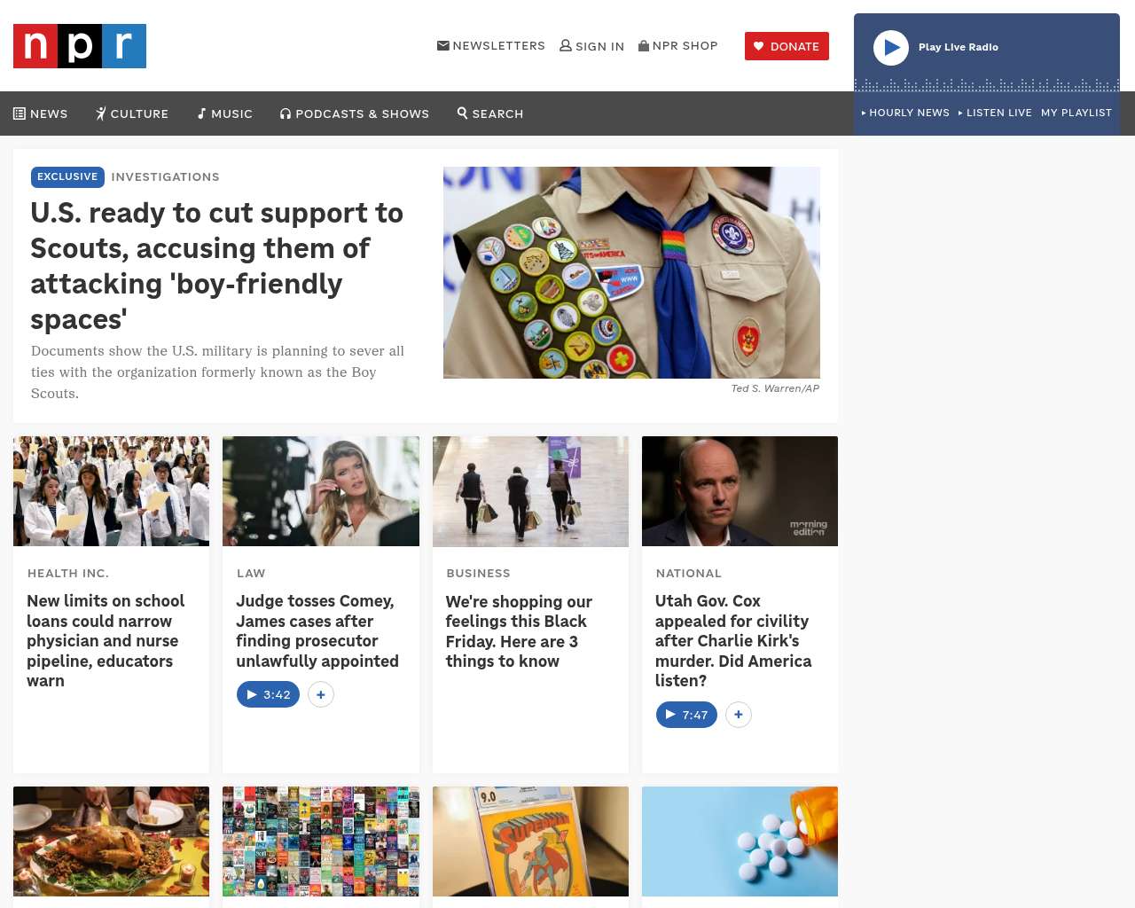Expand the Culture menu
1135x908 pixels.
pos(131,113)
